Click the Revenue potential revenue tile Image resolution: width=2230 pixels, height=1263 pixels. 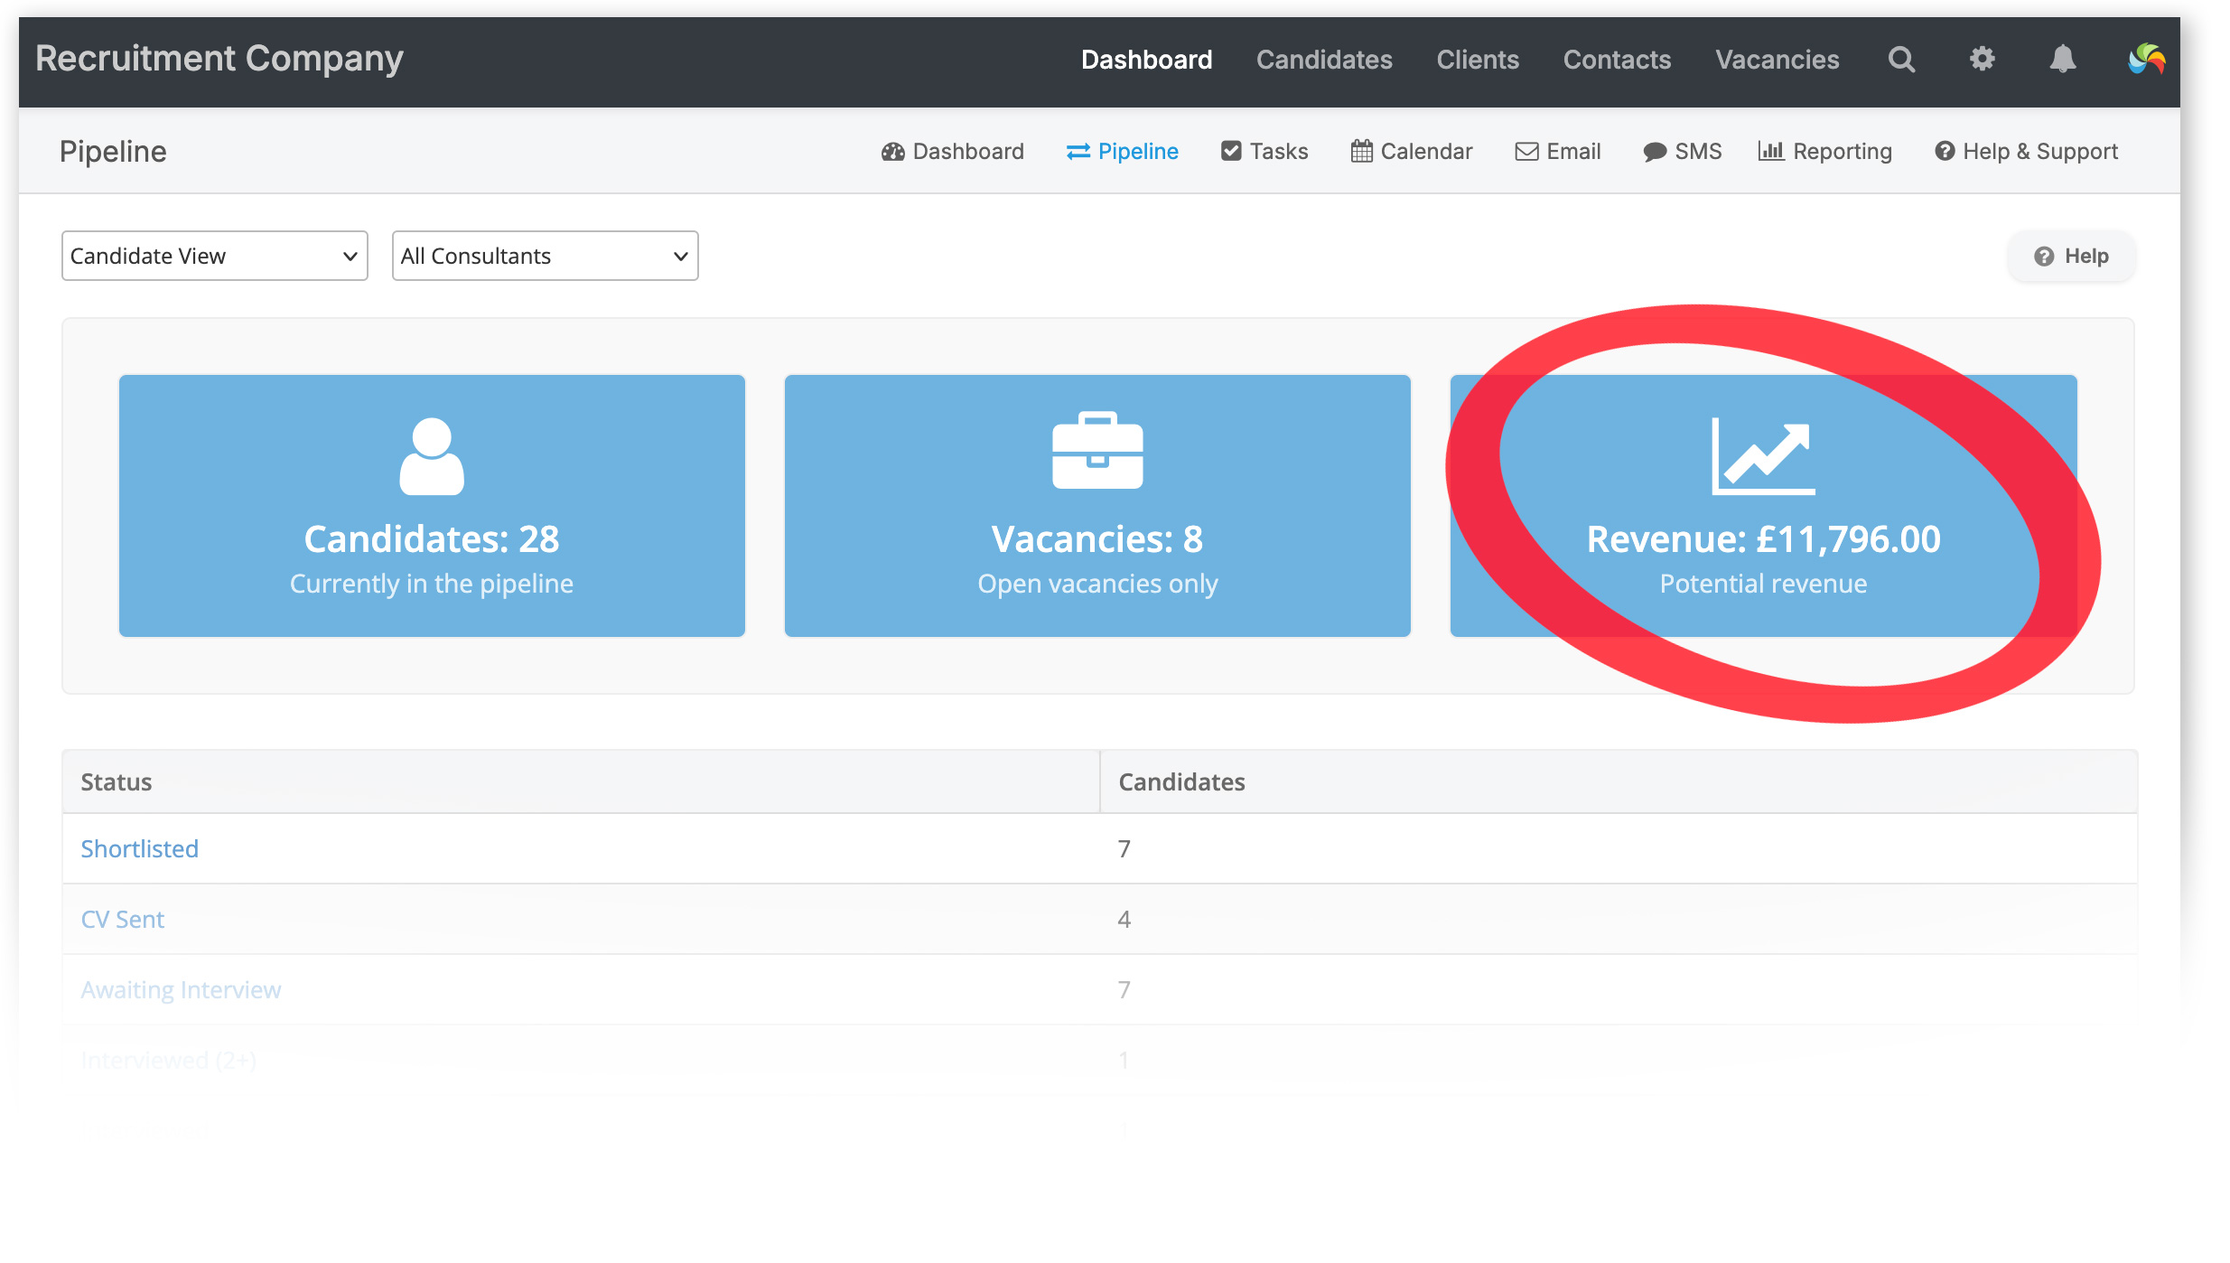click(x=1763, y=506)
